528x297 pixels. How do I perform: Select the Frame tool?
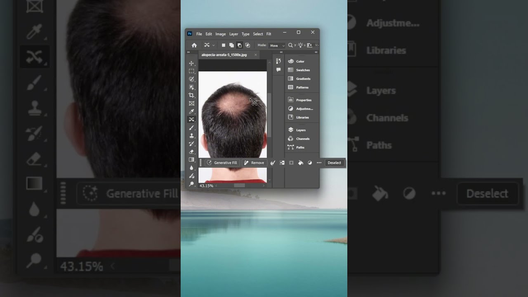click(191, 104)
